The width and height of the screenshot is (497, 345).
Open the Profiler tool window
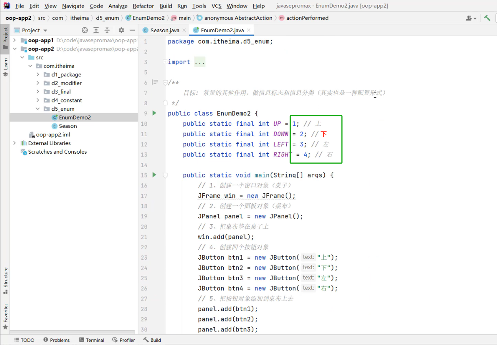(123, 340)
